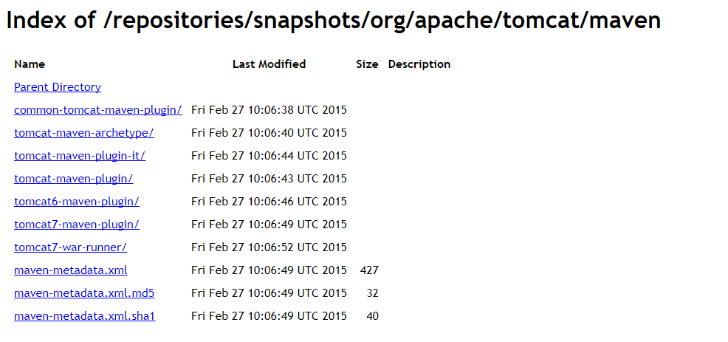Click the Last Modified column header

269,64
